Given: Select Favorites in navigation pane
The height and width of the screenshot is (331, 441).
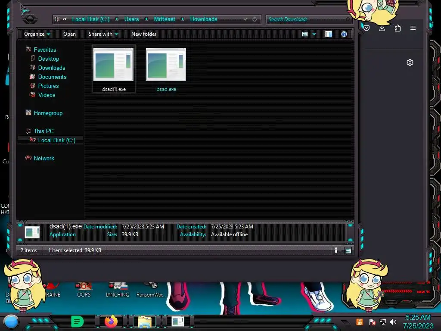Looking at the screenshot, I should pos(45,50).
